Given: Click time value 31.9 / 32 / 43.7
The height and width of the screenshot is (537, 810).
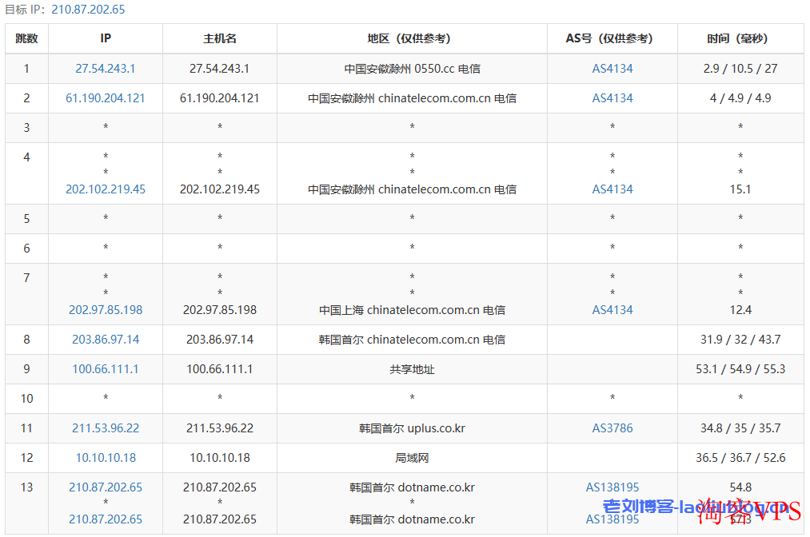Looking at the screenshot, I should pyautogui.click(x=740, y=340).
